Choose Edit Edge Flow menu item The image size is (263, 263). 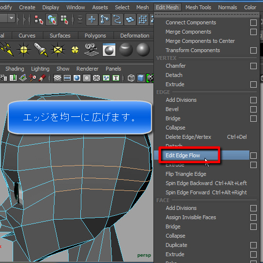click(x=201, y=155)
